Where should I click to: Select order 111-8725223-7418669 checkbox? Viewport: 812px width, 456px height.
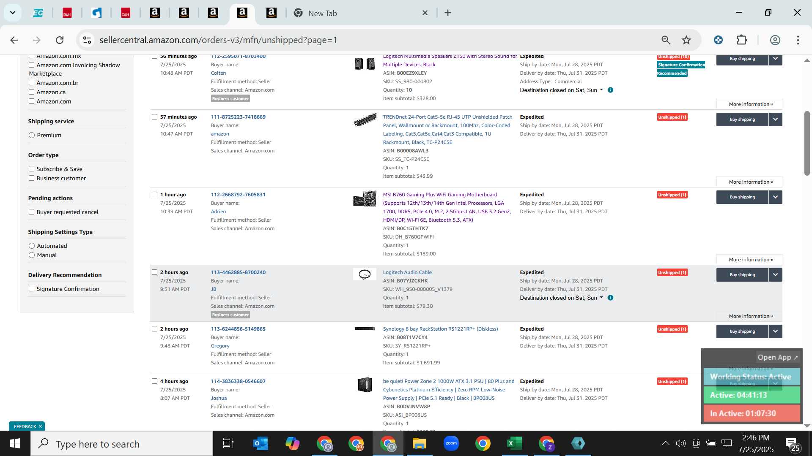tap(154, 117)
